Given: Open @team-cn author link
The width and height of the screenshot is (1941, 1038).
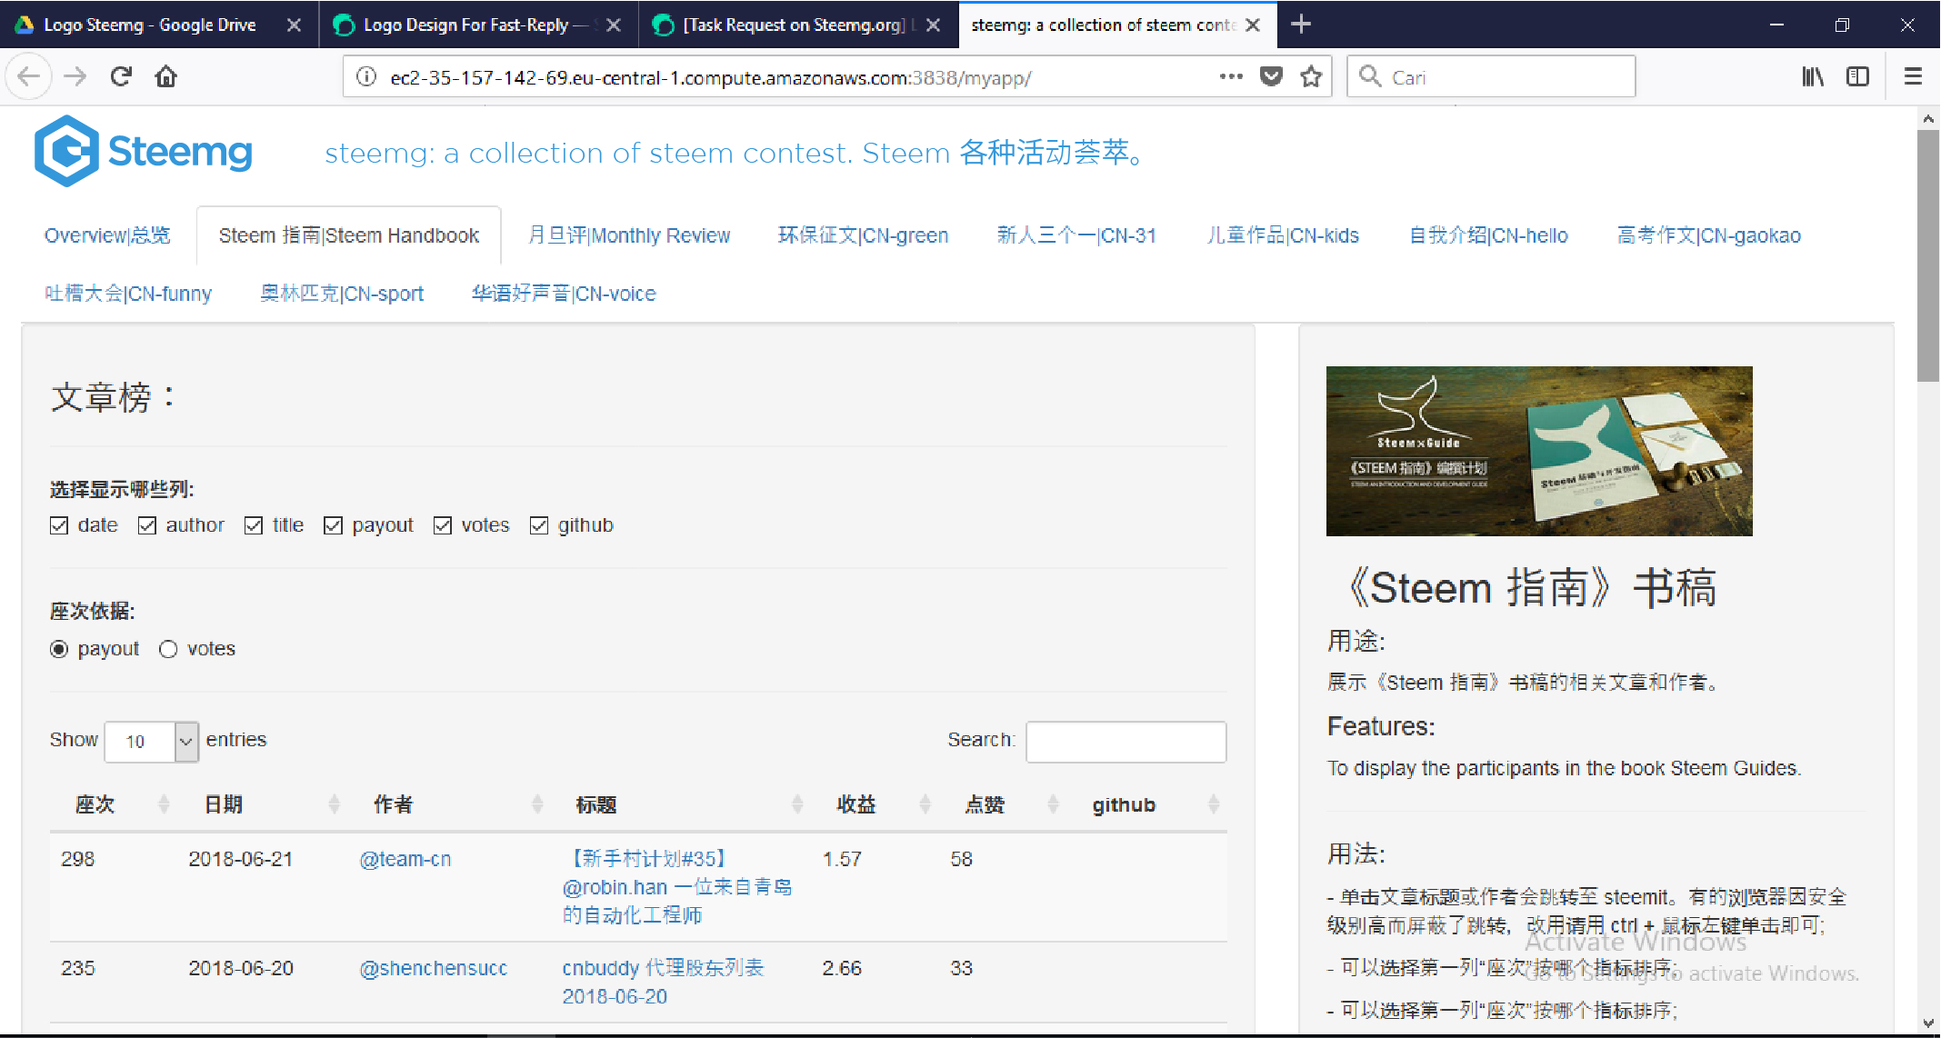Looking at the screenshot, I should coord(405,860).
